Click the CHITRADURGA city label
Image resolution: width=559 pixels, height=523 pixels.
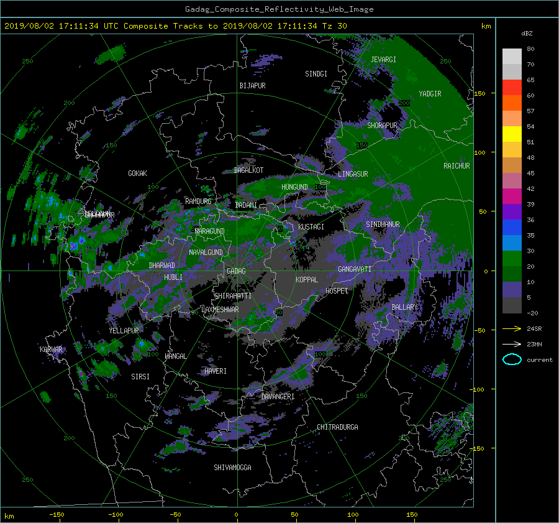point(337,427)
